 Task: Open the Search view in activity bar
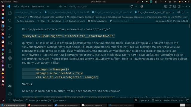(10, 21)
